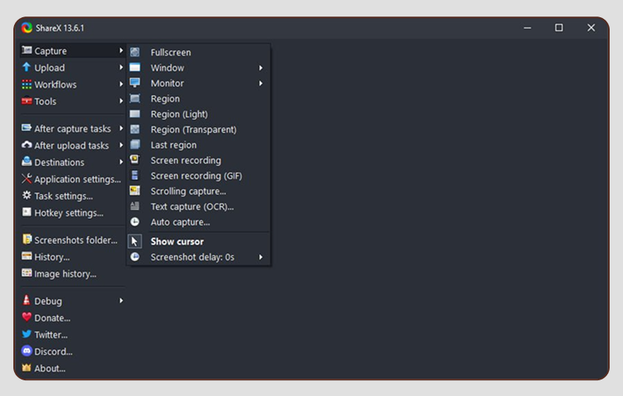Viewport: 623px width, 396px height.
Task: Click the Discord logo icon
Action: tap(27, 351)
